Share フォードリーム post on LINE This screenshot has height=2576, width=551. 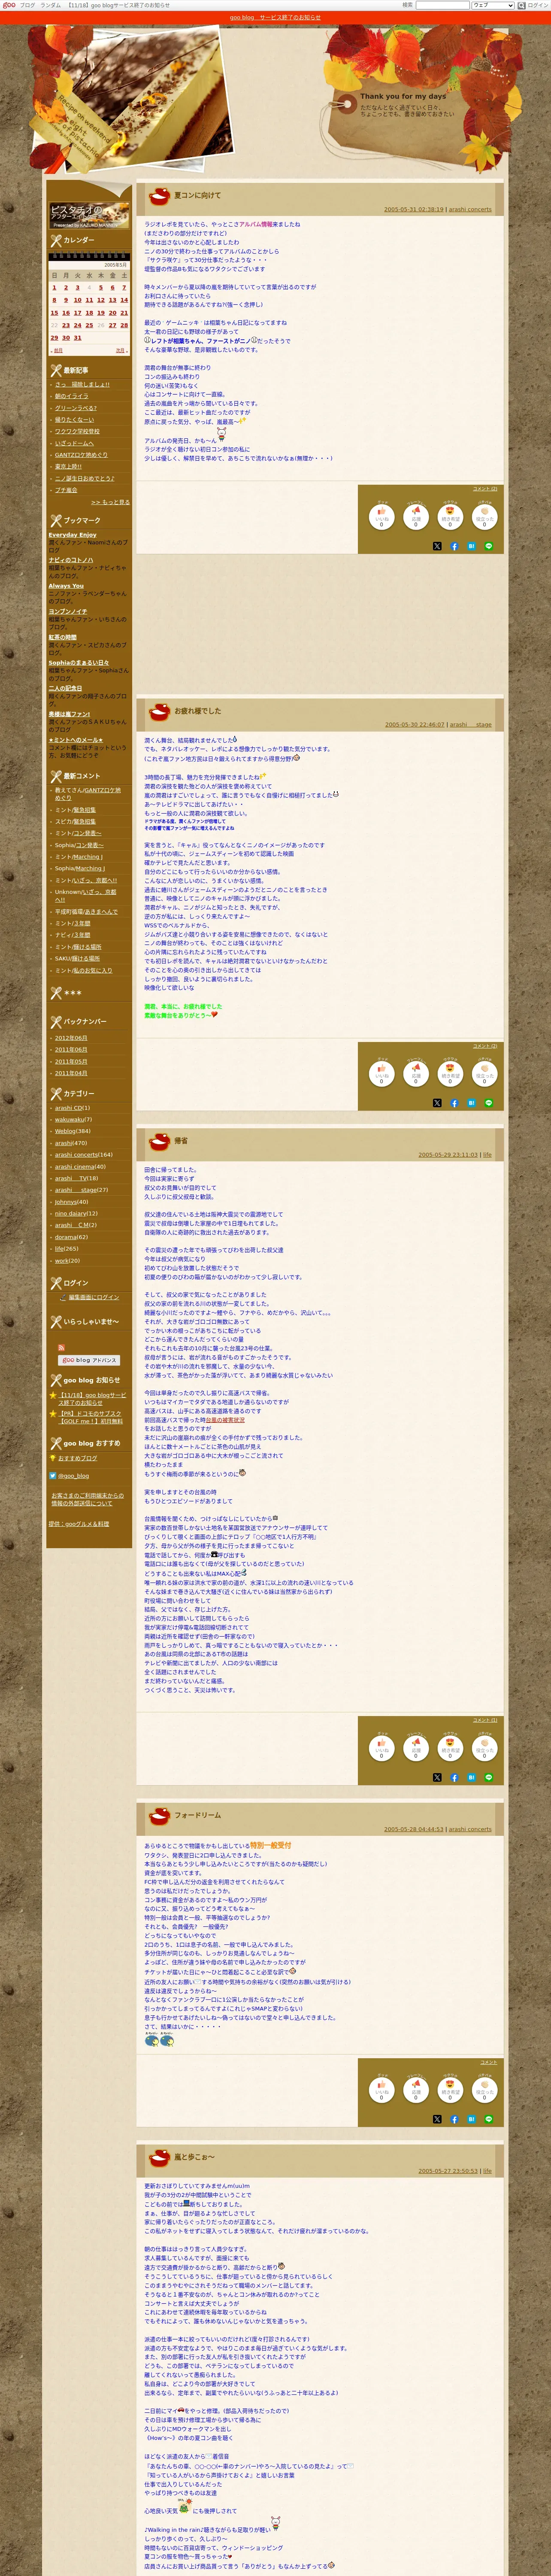click(489, 2119)
